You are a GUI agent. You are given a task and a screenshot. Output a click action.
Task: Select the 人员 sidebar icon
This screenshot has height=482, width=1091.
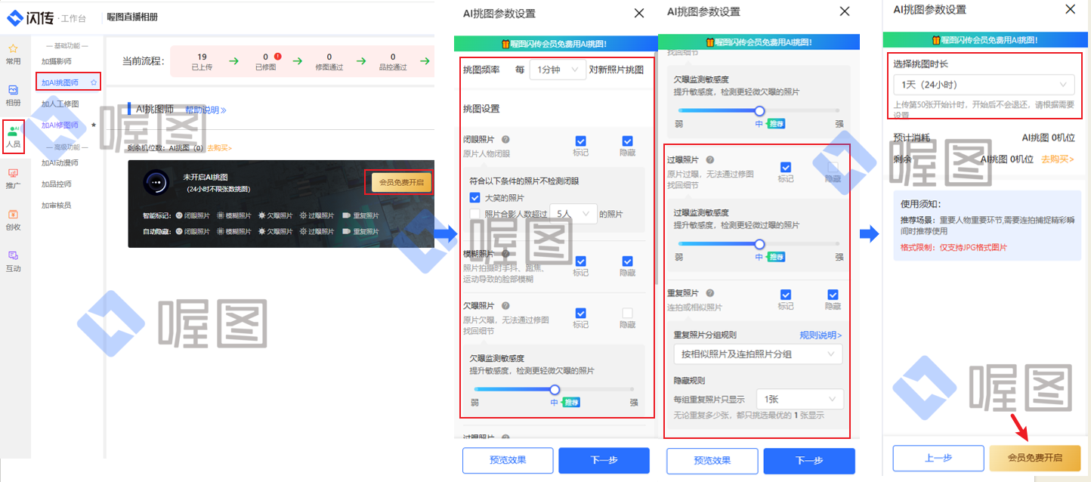coord(13,137)
